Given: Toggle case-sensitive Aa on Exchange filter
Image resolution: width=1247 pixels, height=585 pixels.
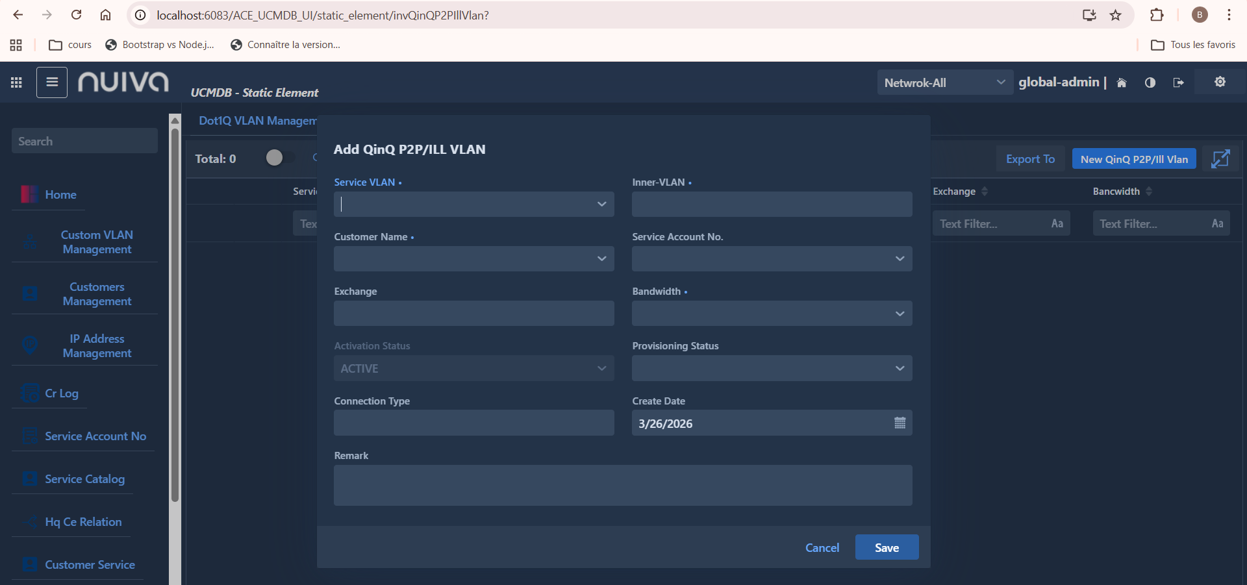Looking at the screenshot, I should point(1057,223).
